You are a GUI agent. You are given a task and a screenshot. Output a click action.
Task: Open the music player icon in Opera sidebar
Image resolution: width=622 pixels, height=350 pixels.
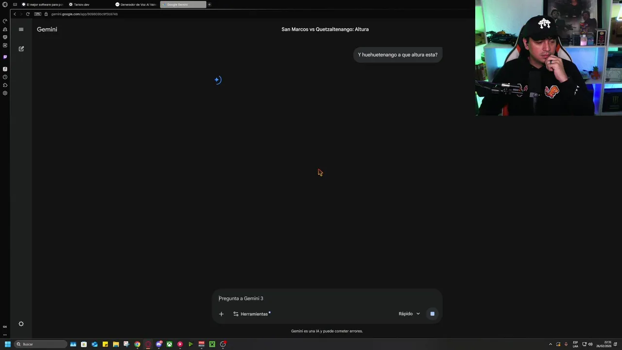[5, 69]
